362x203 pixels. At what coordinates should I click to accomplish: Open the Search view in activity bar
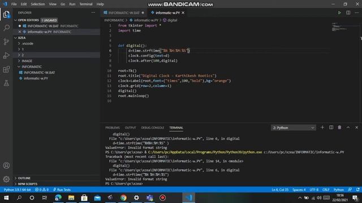(6, 28)
